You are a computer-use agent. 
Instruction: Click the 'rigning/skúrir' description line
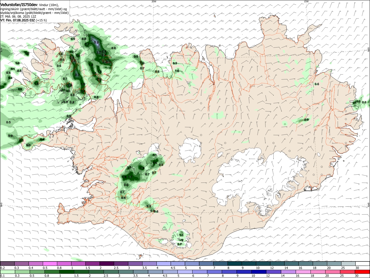[x=33, y=9]
